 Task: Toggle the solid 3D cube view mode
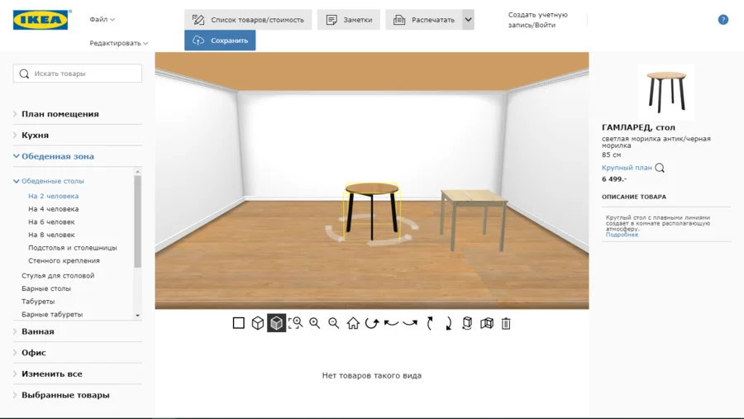(277, 323)
